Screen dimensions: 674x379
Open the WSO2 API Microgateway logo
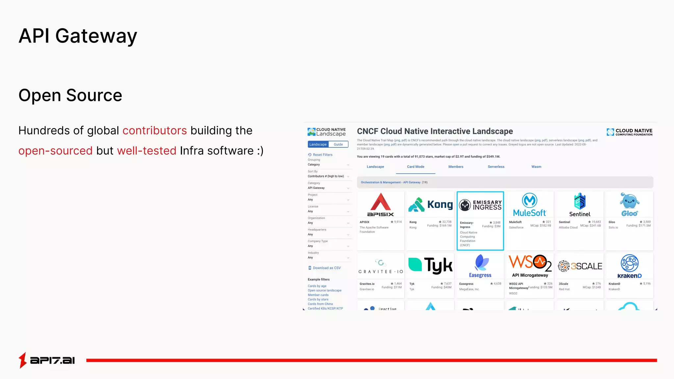(x=530, y=266)
